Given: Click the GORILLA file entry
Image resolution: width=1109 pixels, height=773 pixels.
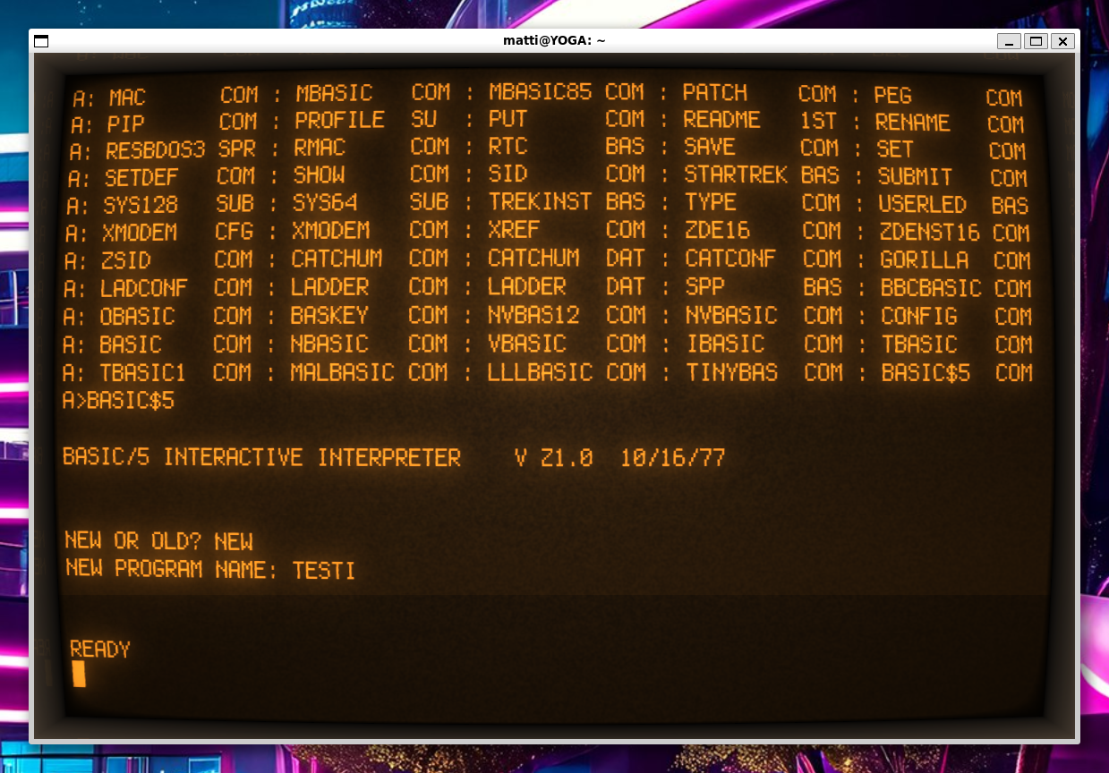Looking at the screenshot, I should point(924,260).
